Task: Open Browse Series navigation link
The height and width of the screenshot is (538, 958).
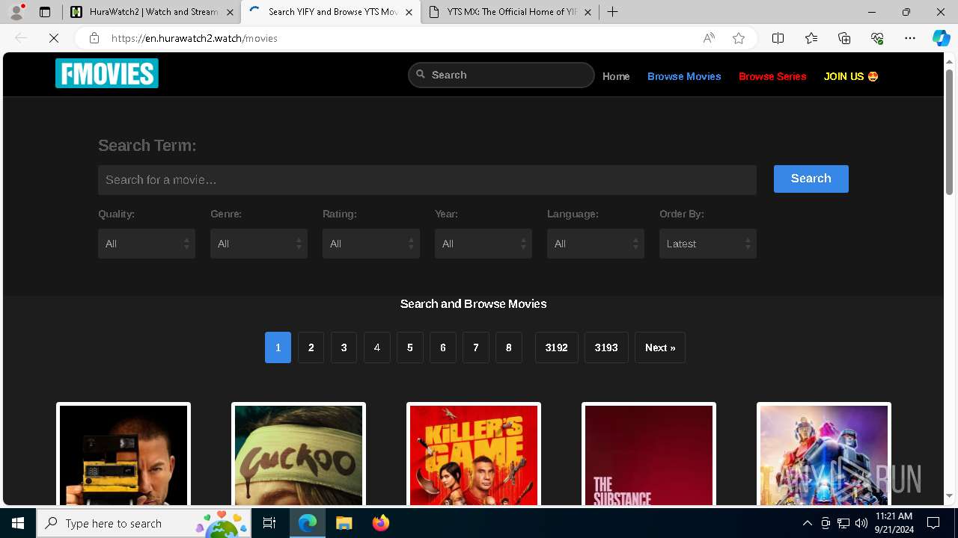Action: coord(772,76)
